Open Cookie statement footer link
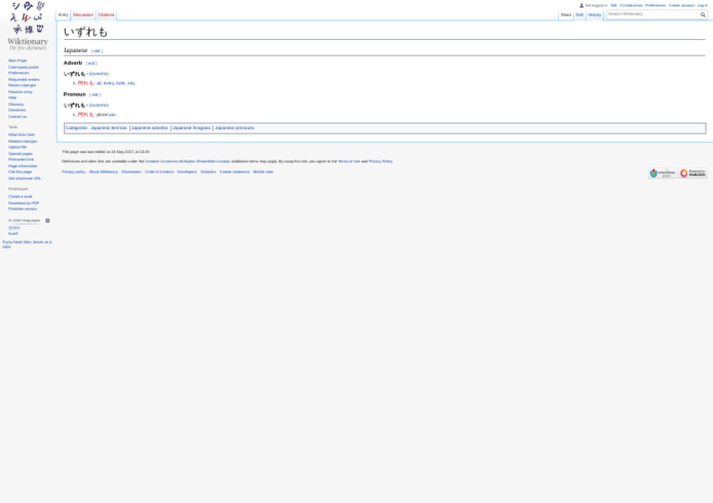Image resolution: width=713 pixels, height=503 pixels. [x=235, y=172]
